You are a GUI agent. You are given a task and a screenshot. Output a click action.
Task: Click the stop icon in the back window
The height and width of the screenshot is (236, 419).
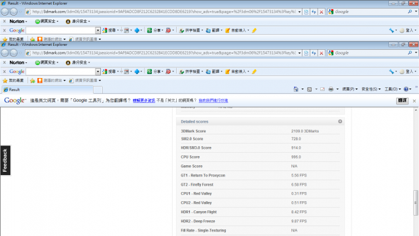point(321,12)
